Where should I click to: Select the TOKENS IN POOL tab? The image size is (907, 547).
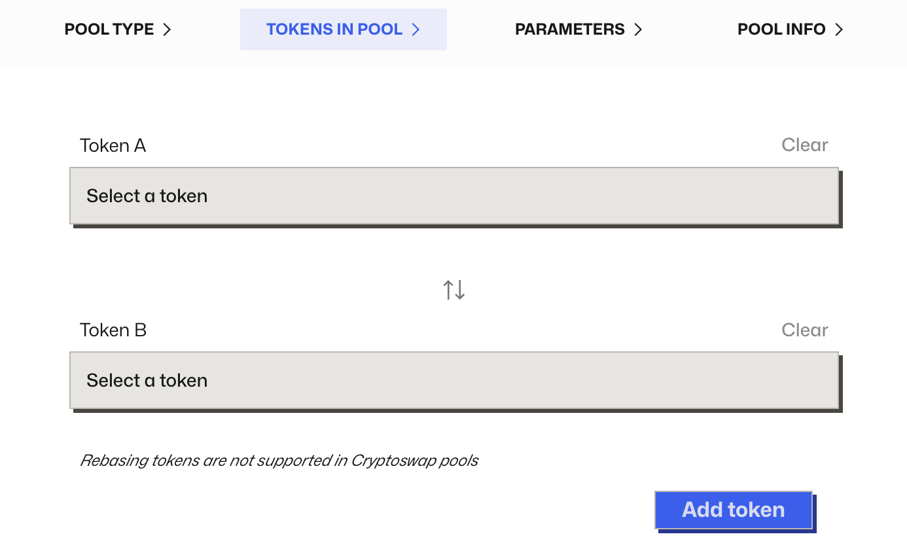pyautogui.click(x=334, y=29)
